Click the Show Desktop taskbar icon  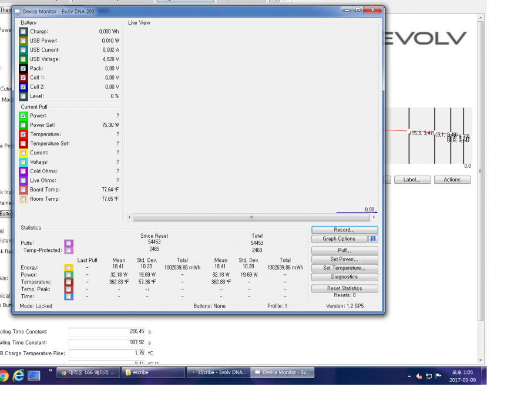click(x=33, y=376)
